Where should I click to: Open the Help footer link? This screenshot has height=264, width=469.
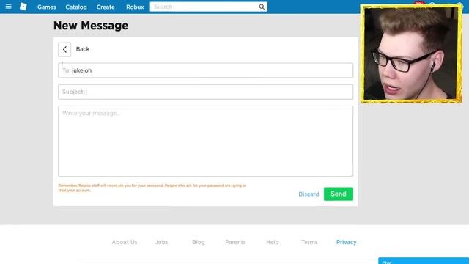[272, 242]
